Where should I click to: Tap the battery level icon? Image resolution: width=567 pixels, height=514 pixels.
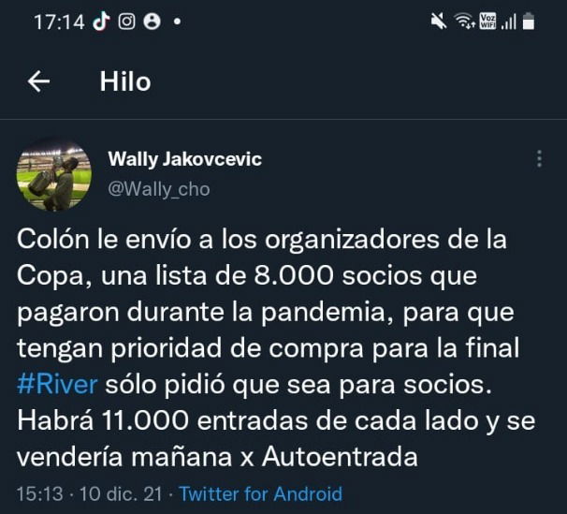pyautogui.click(x=529, y=21)
